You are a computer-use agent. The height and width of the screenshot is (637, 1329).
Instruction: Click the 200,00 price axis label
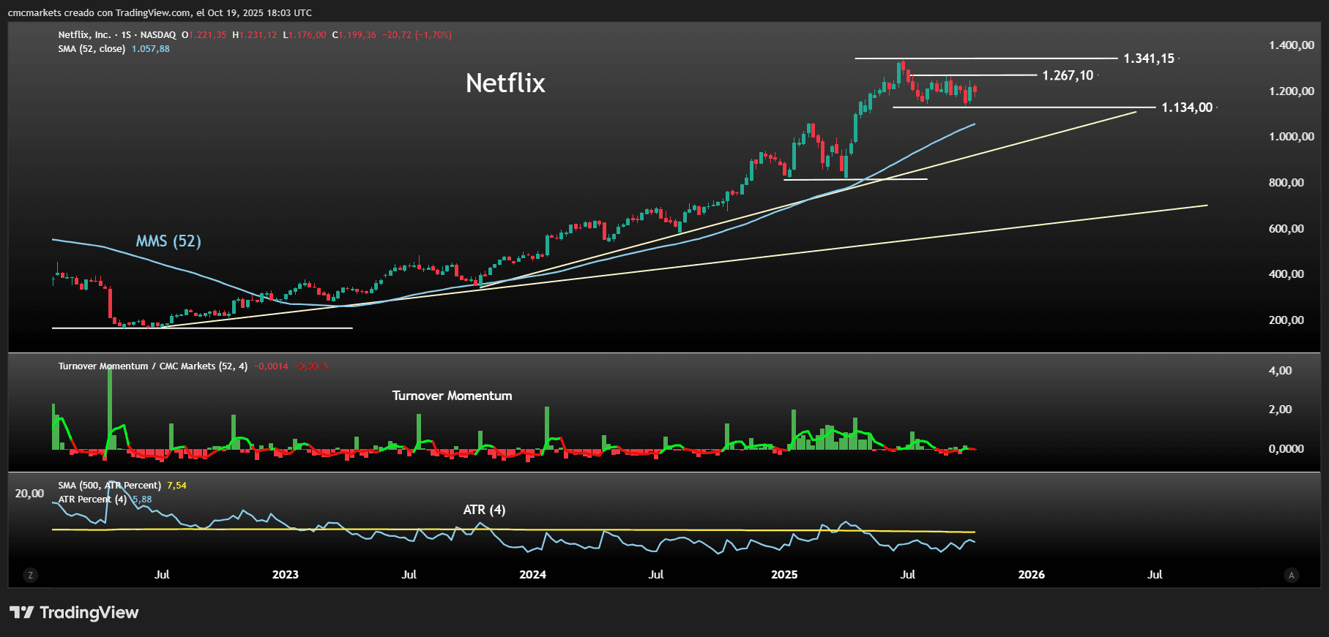click(1287, 320)
